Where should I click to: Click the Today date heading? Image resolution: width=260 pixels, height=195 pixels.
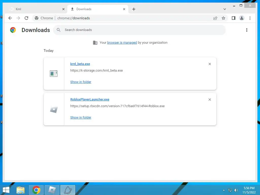point(48,51)
